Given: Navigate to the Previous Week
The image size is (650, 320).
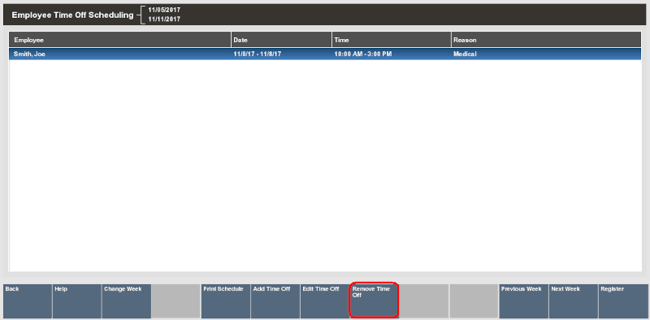Looking at the screenshot, I should click(x=523, y=301).
